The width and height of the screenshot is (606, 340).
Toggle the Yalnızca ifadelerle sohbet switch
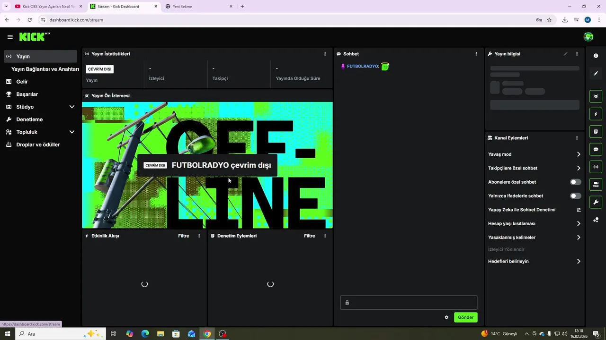[x=575, y=195]
